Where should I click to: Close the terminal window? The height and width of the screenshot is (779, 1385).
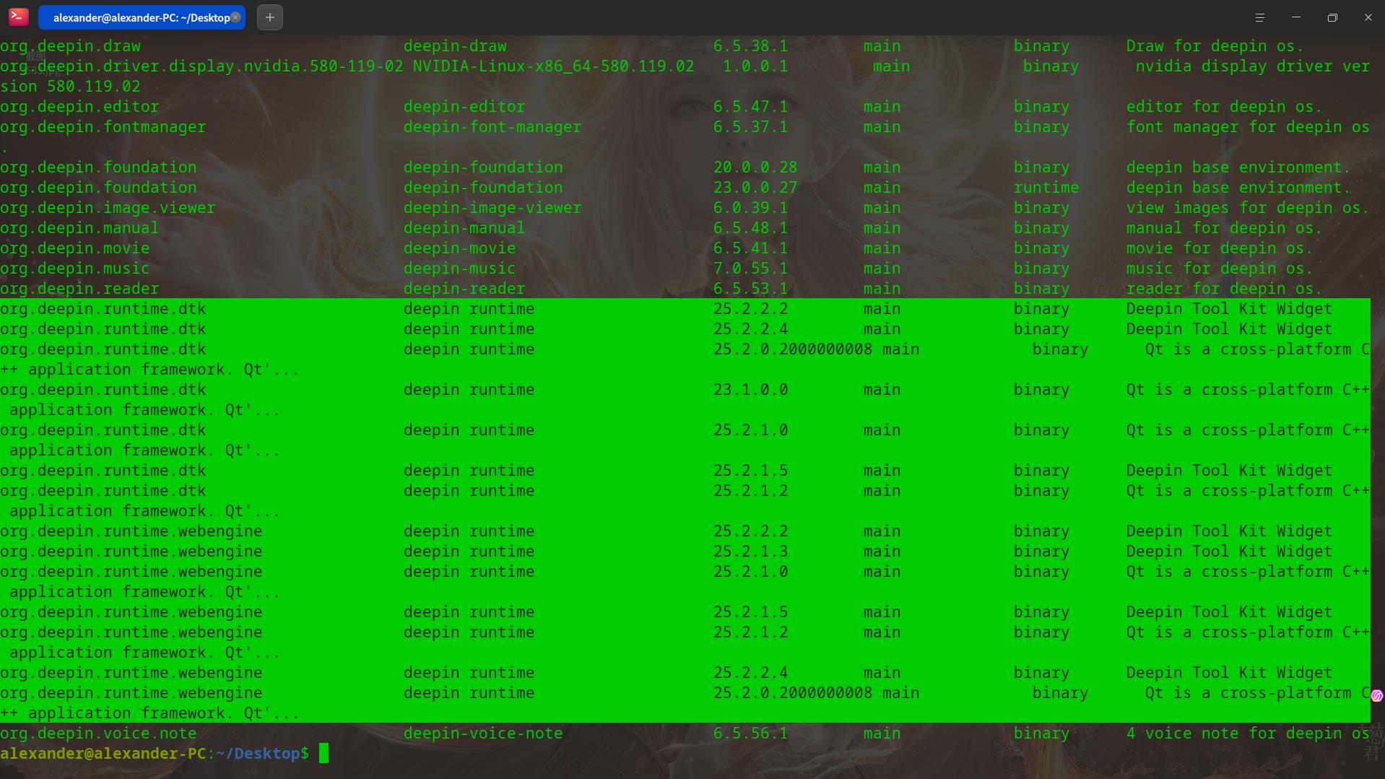click(x=1368, y=17)
